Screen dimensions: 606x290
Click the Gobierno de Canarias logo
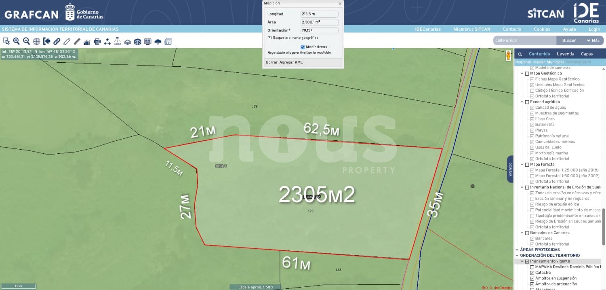(84, 12)
